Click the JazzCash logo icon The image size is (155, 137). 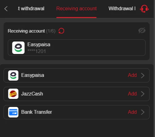13,94
